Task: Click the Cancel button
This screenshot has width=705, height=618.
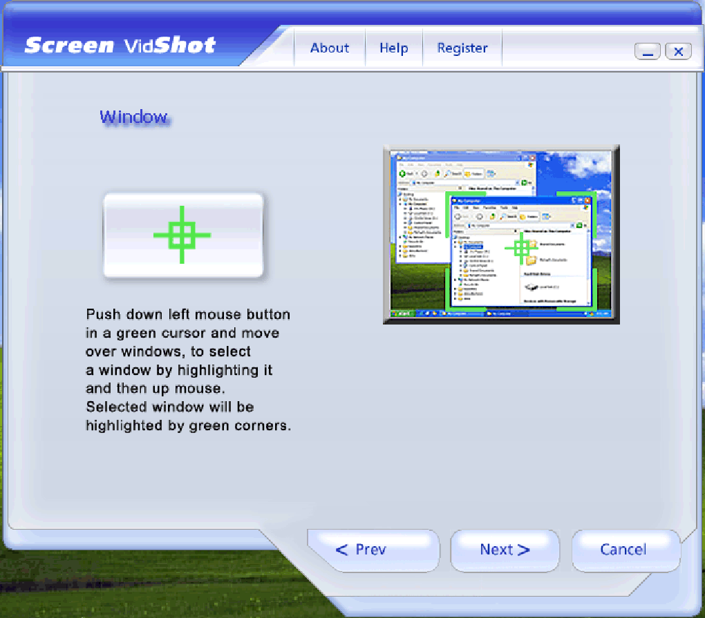Action: [x=626, y=550]
